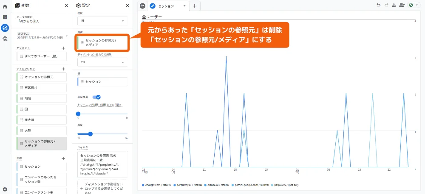Add a new segment with plus icon
This screenshot has width=425, height=194.
[63, 48]
